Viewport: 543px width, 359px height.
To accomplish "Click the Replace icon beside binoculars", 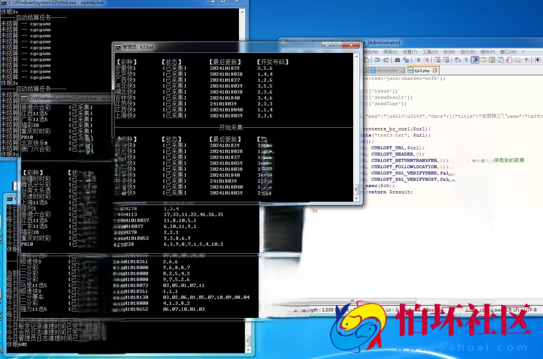I will (406, 60).
